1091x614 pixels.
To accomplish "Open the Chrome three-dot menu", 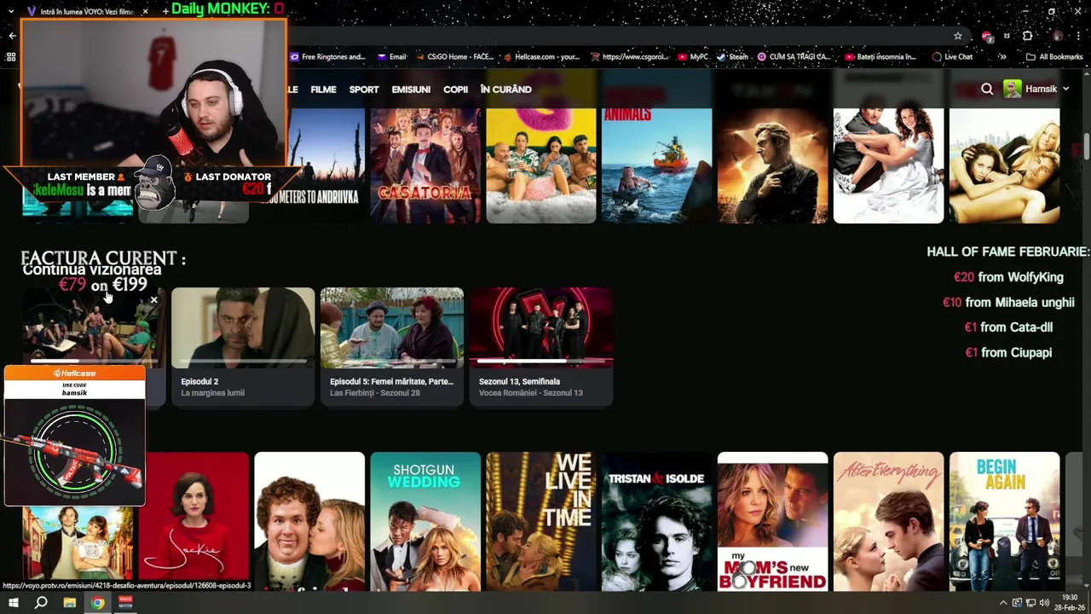I will [1078, 36].
